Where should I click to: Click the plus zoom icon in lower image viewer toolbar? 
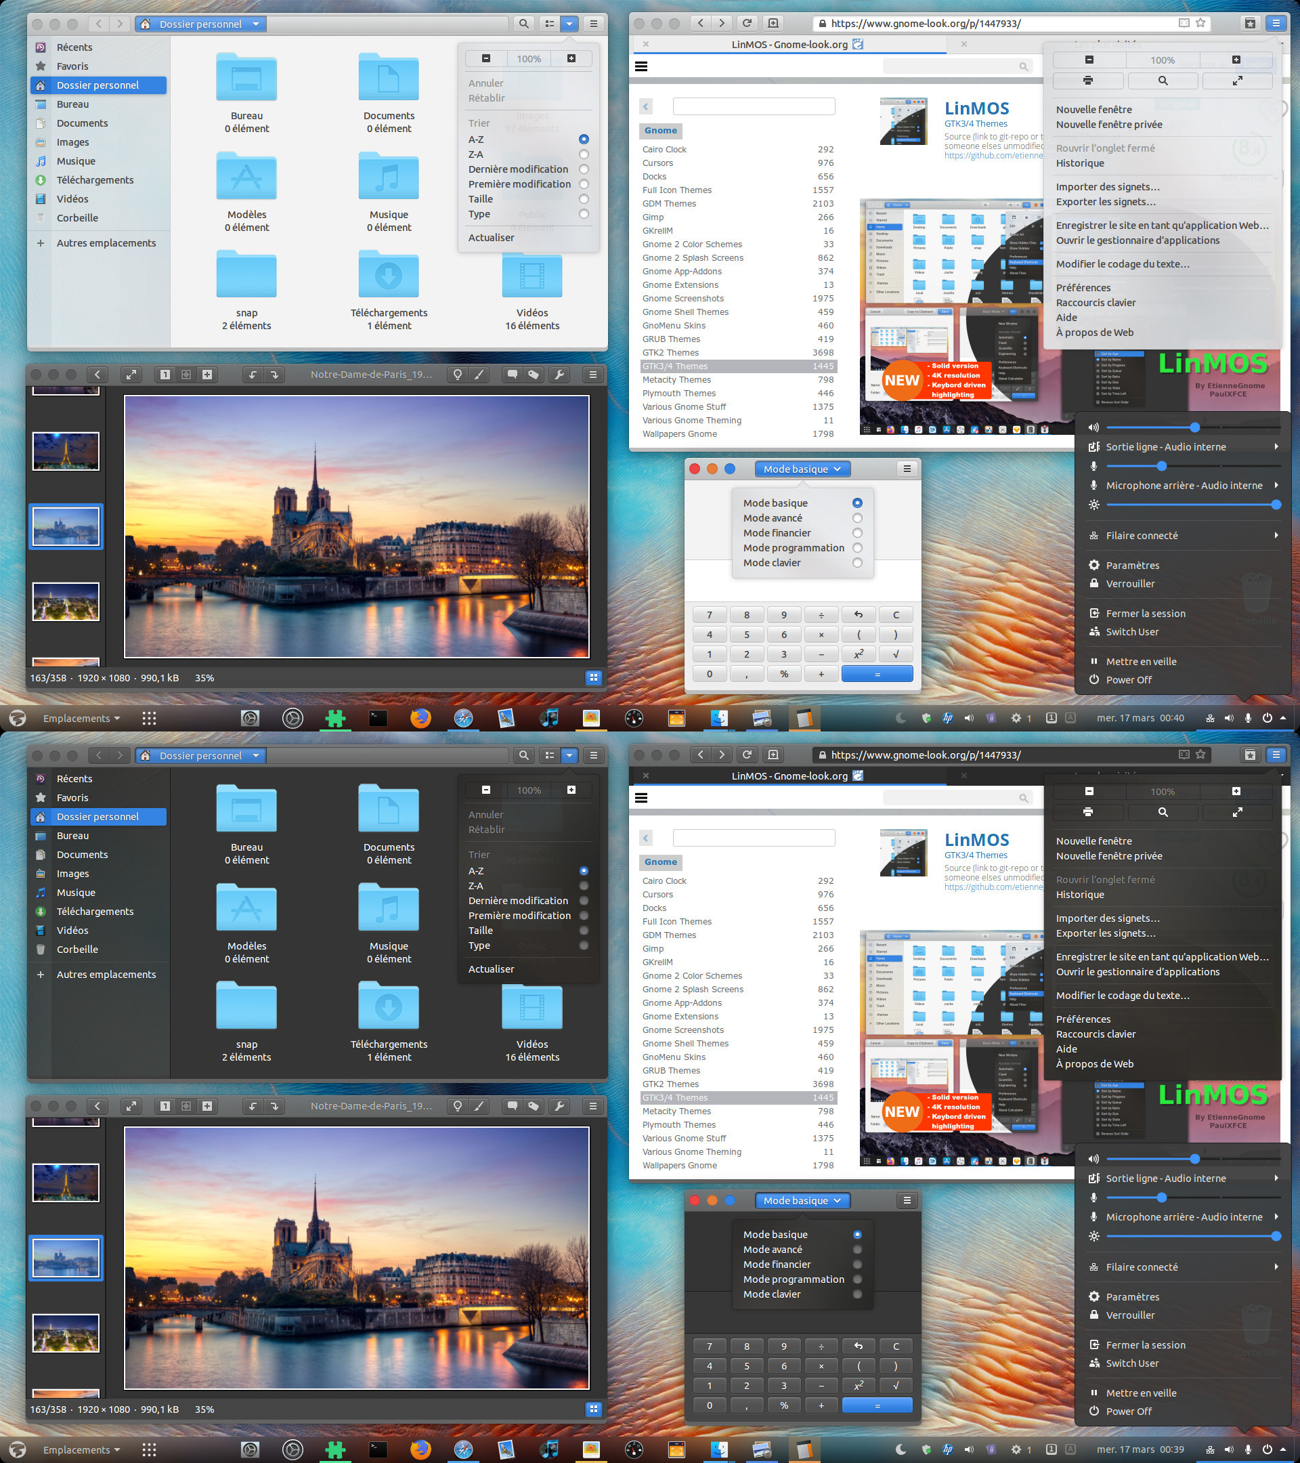point(207,1106)
